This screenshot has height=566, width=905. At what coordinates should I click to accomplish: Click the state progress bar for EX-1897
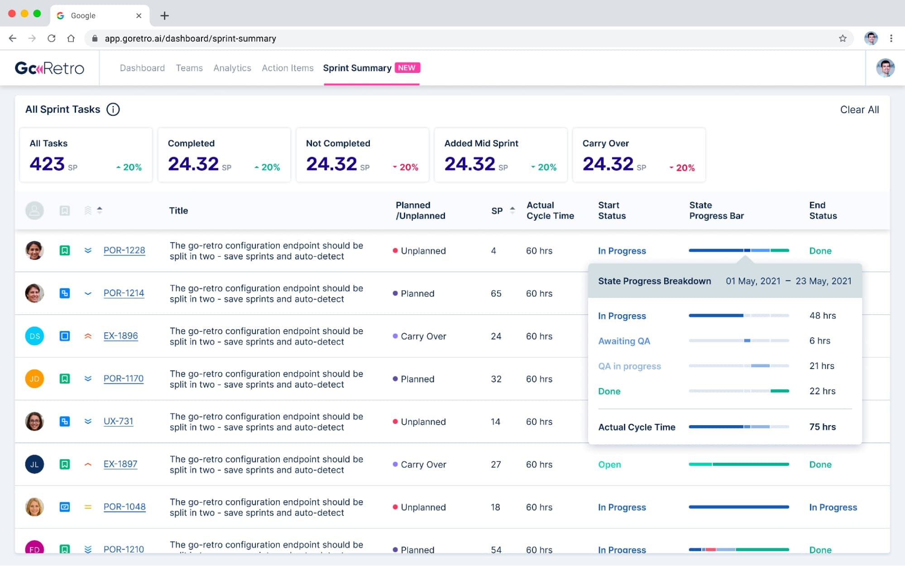[738, 464]
